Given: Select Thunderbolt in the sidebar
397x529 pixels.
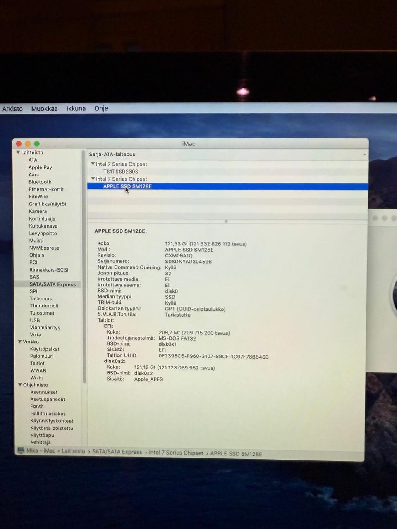Looking at the screenshot, I should (x=44, y=306).
